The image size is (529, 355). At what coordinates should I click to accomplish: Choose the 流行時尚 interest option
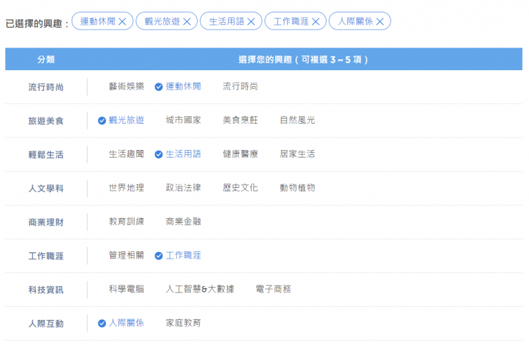click(240, 87)
